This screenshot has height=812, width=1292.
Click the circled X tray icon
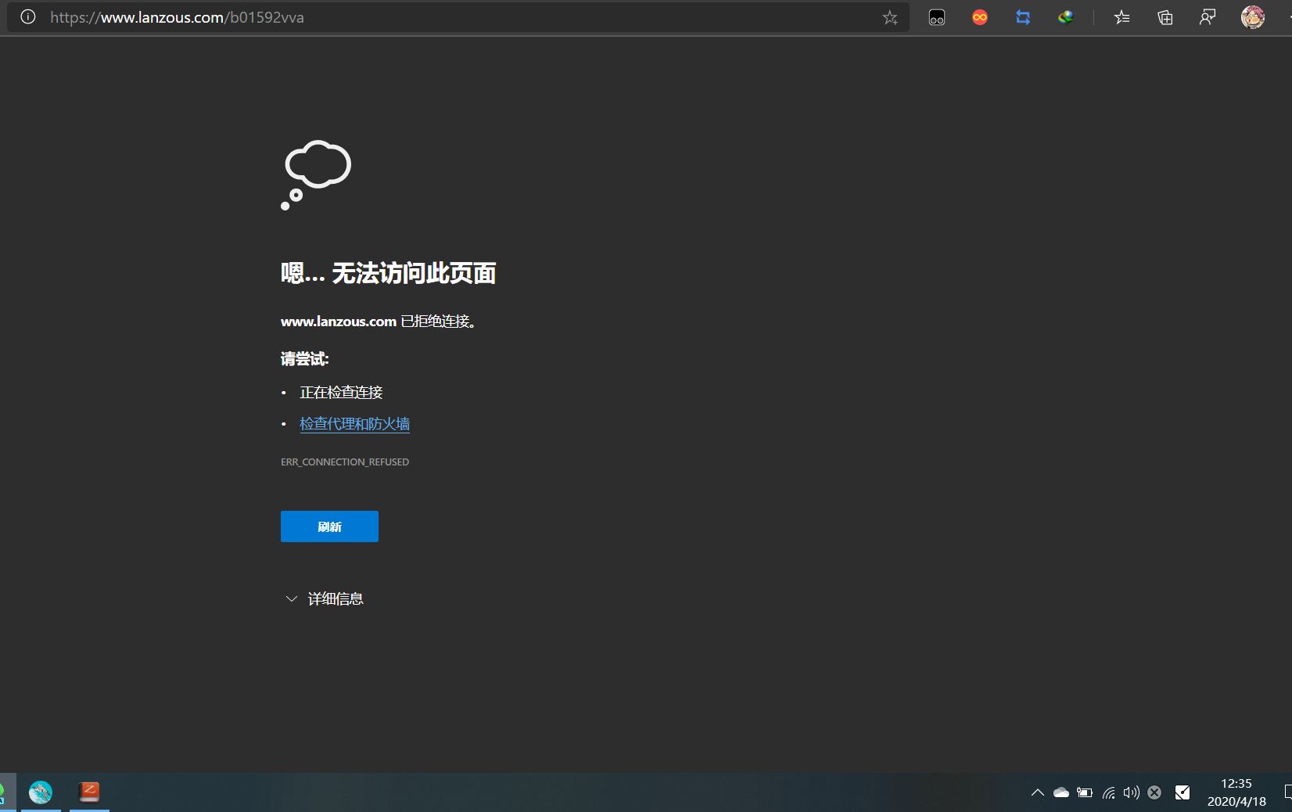coord(1154,792)
